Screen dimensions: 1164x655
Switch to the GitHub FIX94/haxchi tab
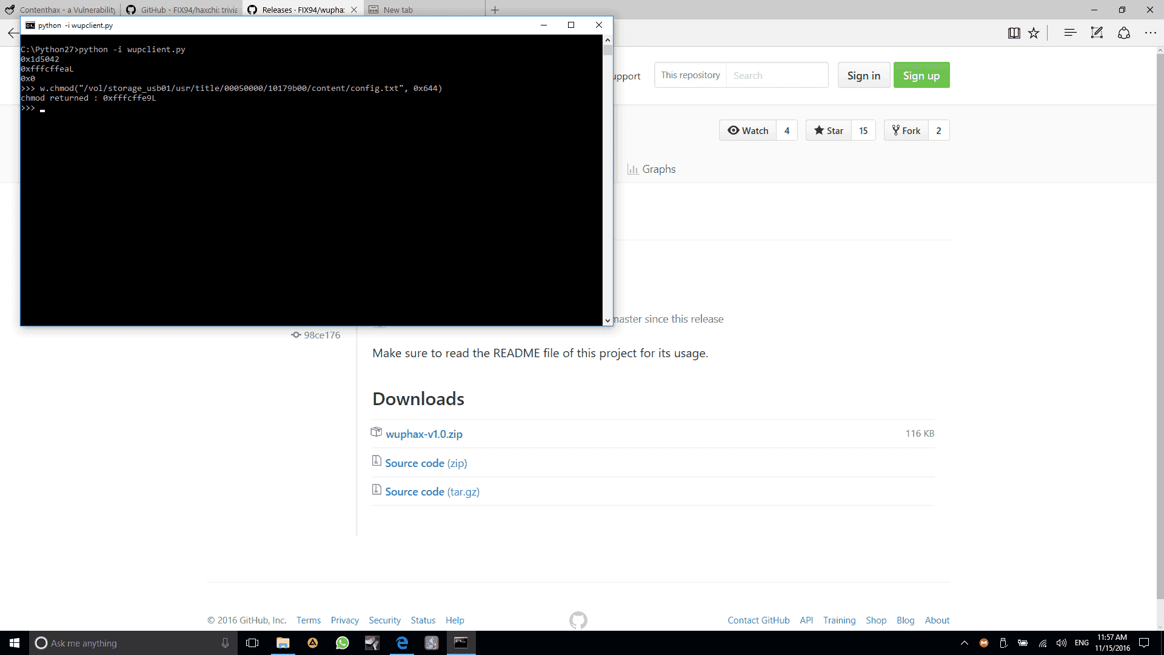point(182,10)
